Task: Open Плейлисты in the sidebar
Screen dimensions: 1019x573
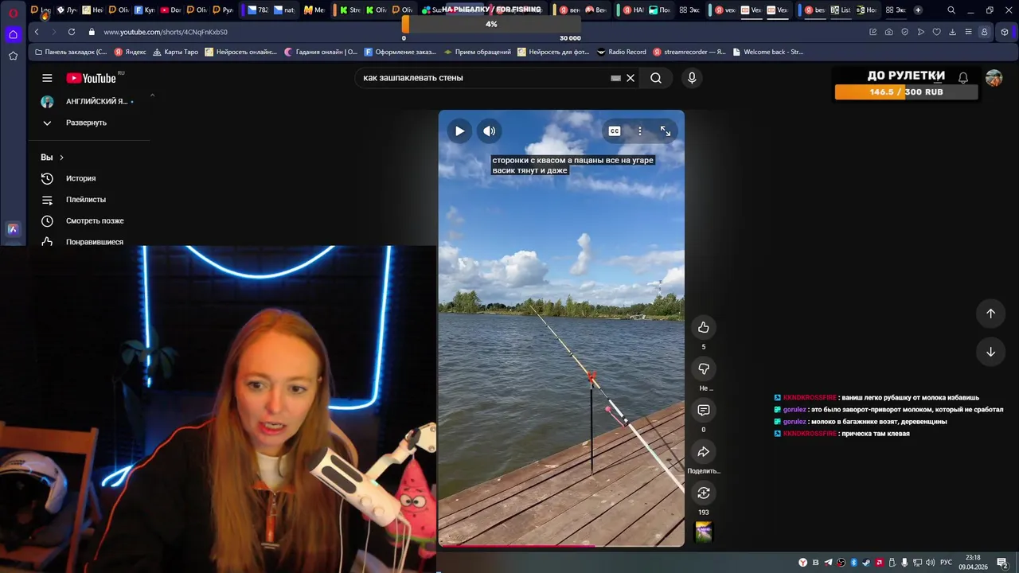Action: click(x=75, y=200)
